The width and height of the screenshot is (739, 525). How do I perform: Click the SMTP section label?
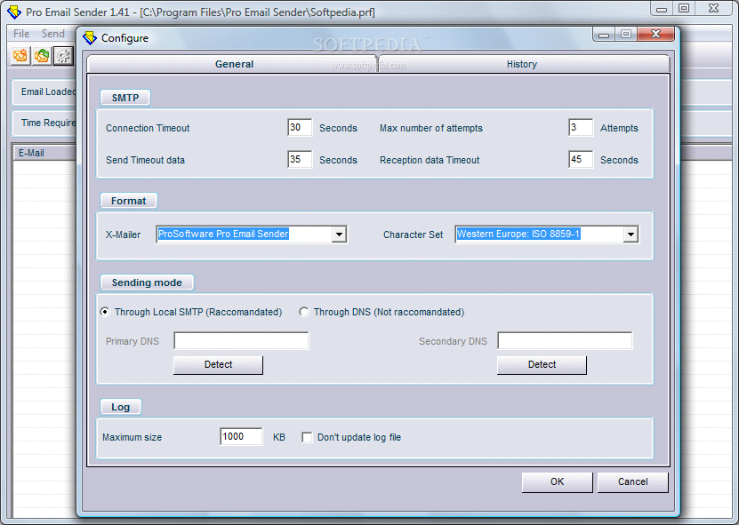click(125, 98)
